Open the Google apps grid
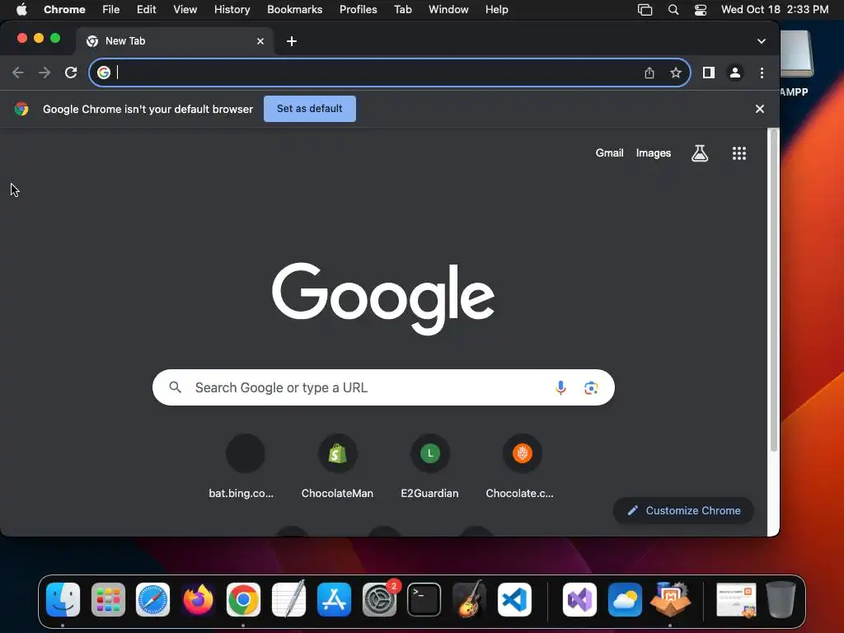 coord(739,153)
